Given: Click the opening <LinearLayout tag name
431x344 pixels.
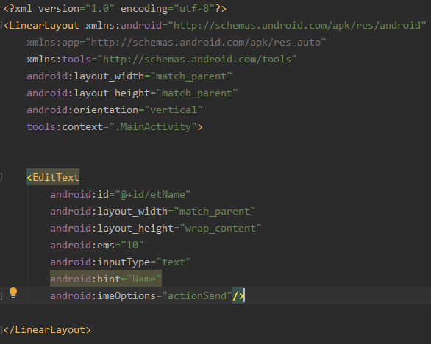Looking at the screenshot, I should [x=44, y=26].
